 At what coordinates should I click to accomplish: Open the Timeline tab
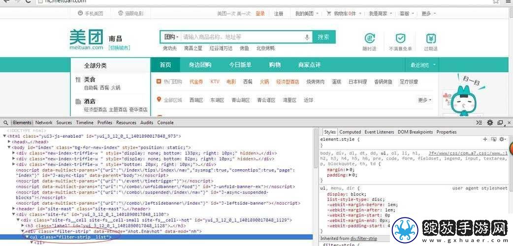pos(85,123)
